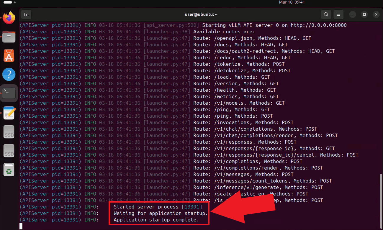Screen dimensions: 383x230
Task: Open the Files manager from the dock
Action: pyautogui.click(x=9, y=37)
